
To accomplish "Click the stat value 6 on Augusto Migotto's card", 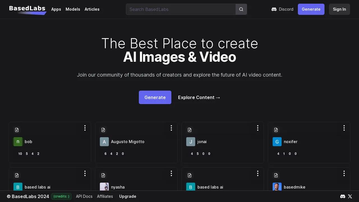I will pyautogui.click(x=105, y=154).
